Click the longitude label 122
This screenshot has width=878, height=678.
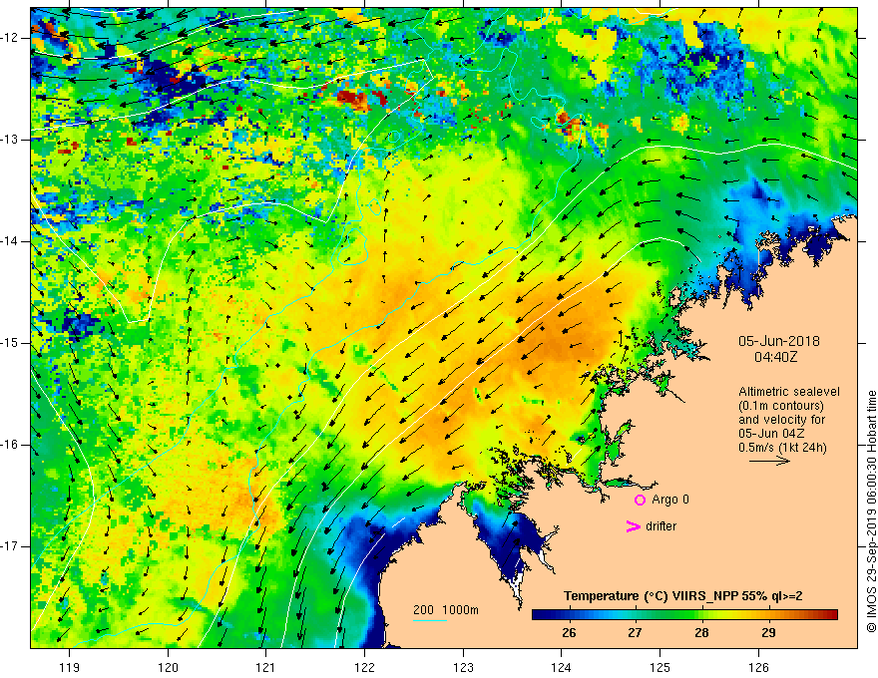[364, 667]
